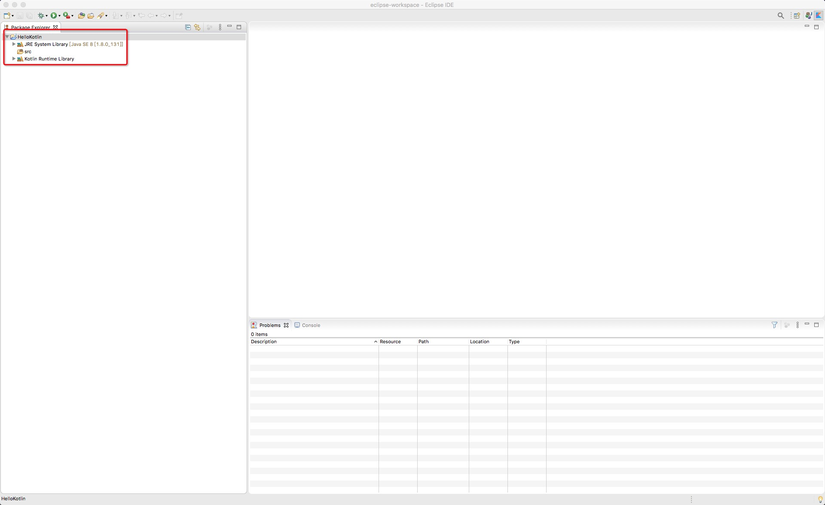Viewport: 825px width, 505px height.
Task: Open the External Tools dropdown arrow
Action: click(x=72, y=16)
